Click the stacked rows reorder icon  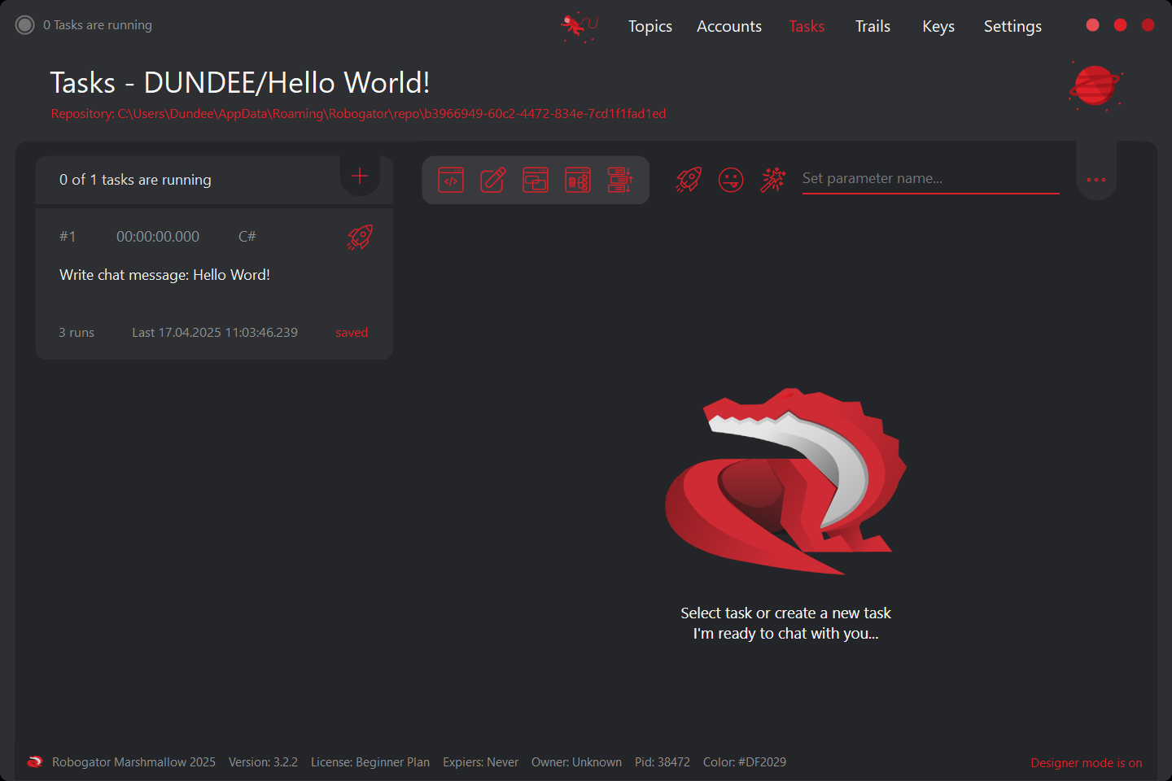pyautogui.click(x=620, y=180)
